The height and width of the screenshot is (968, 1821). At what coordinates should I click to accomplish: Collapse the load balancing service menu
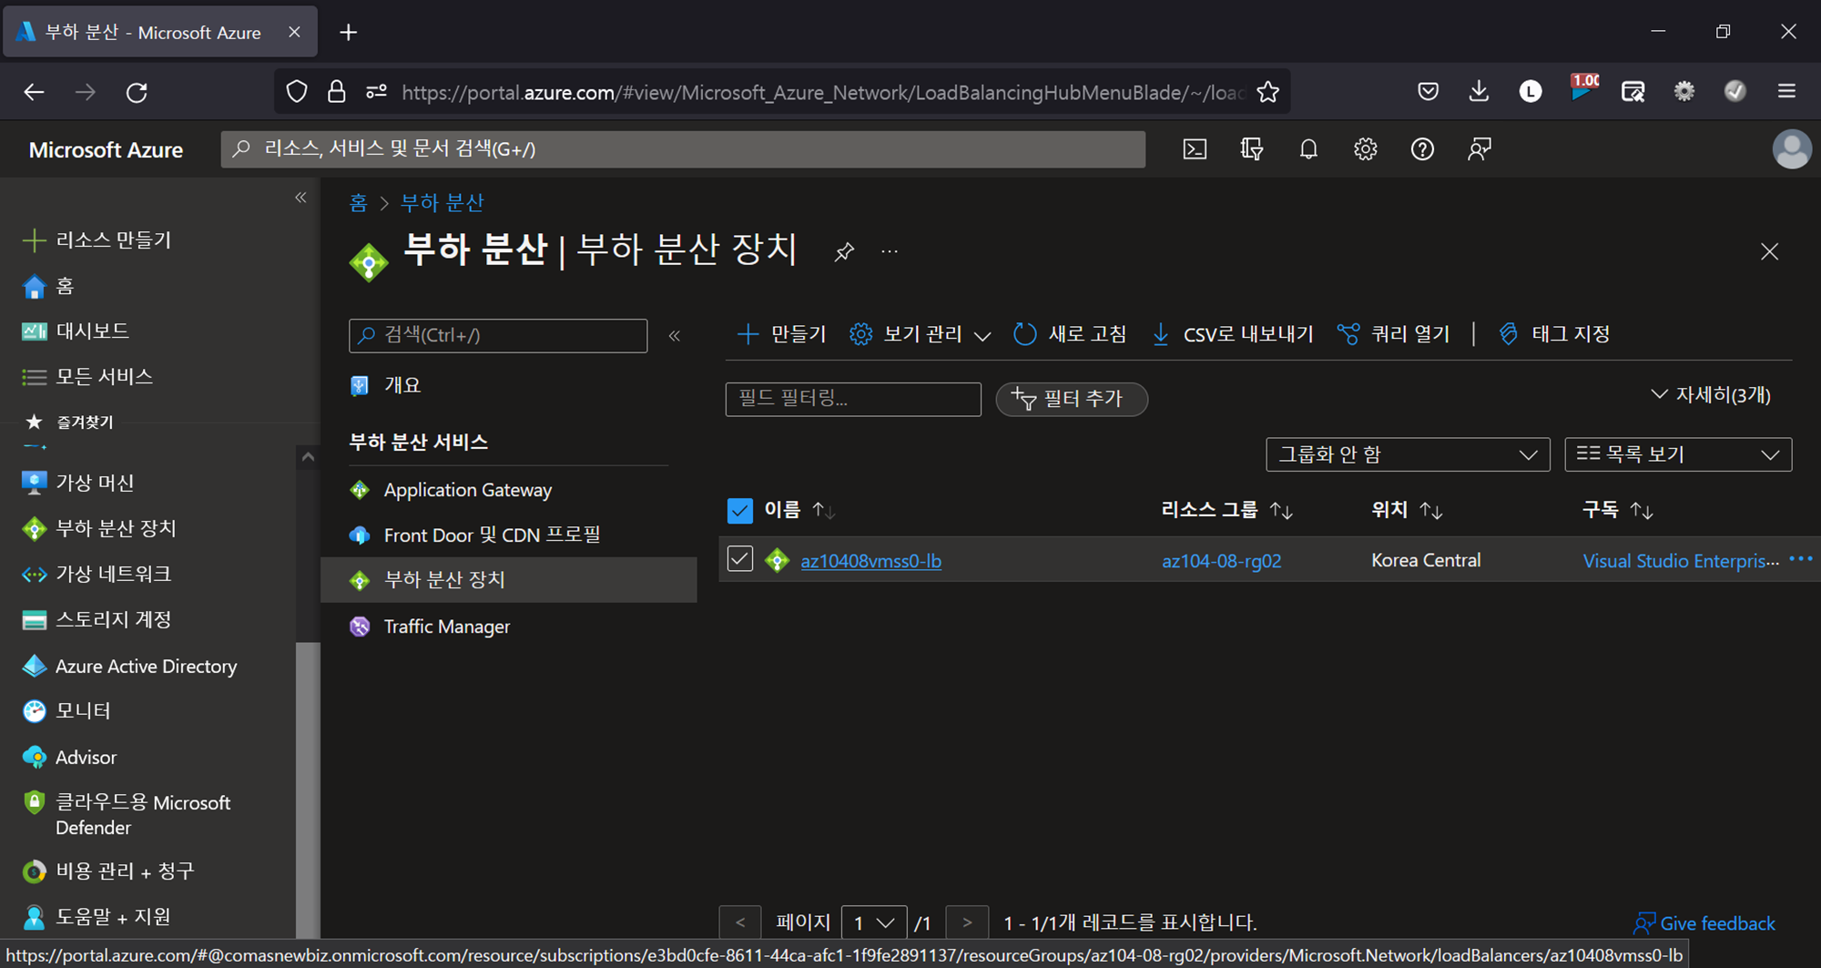[675, 336]
